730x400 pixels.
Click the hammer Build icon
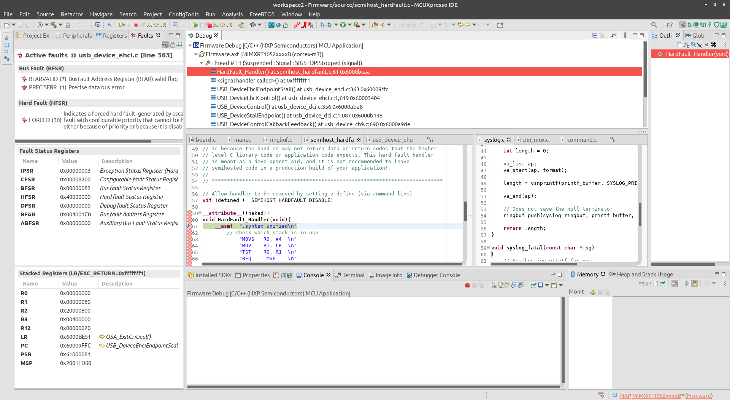tap(54, 25)
